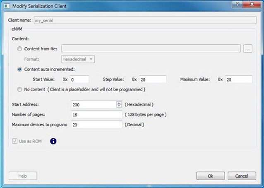Click the Start Value hex input field
264x188 pixels.
79,79
